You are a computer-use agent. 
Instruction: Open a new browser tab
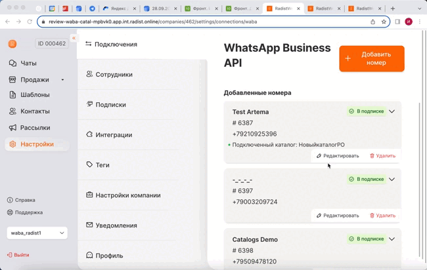(x=393, y=9)
